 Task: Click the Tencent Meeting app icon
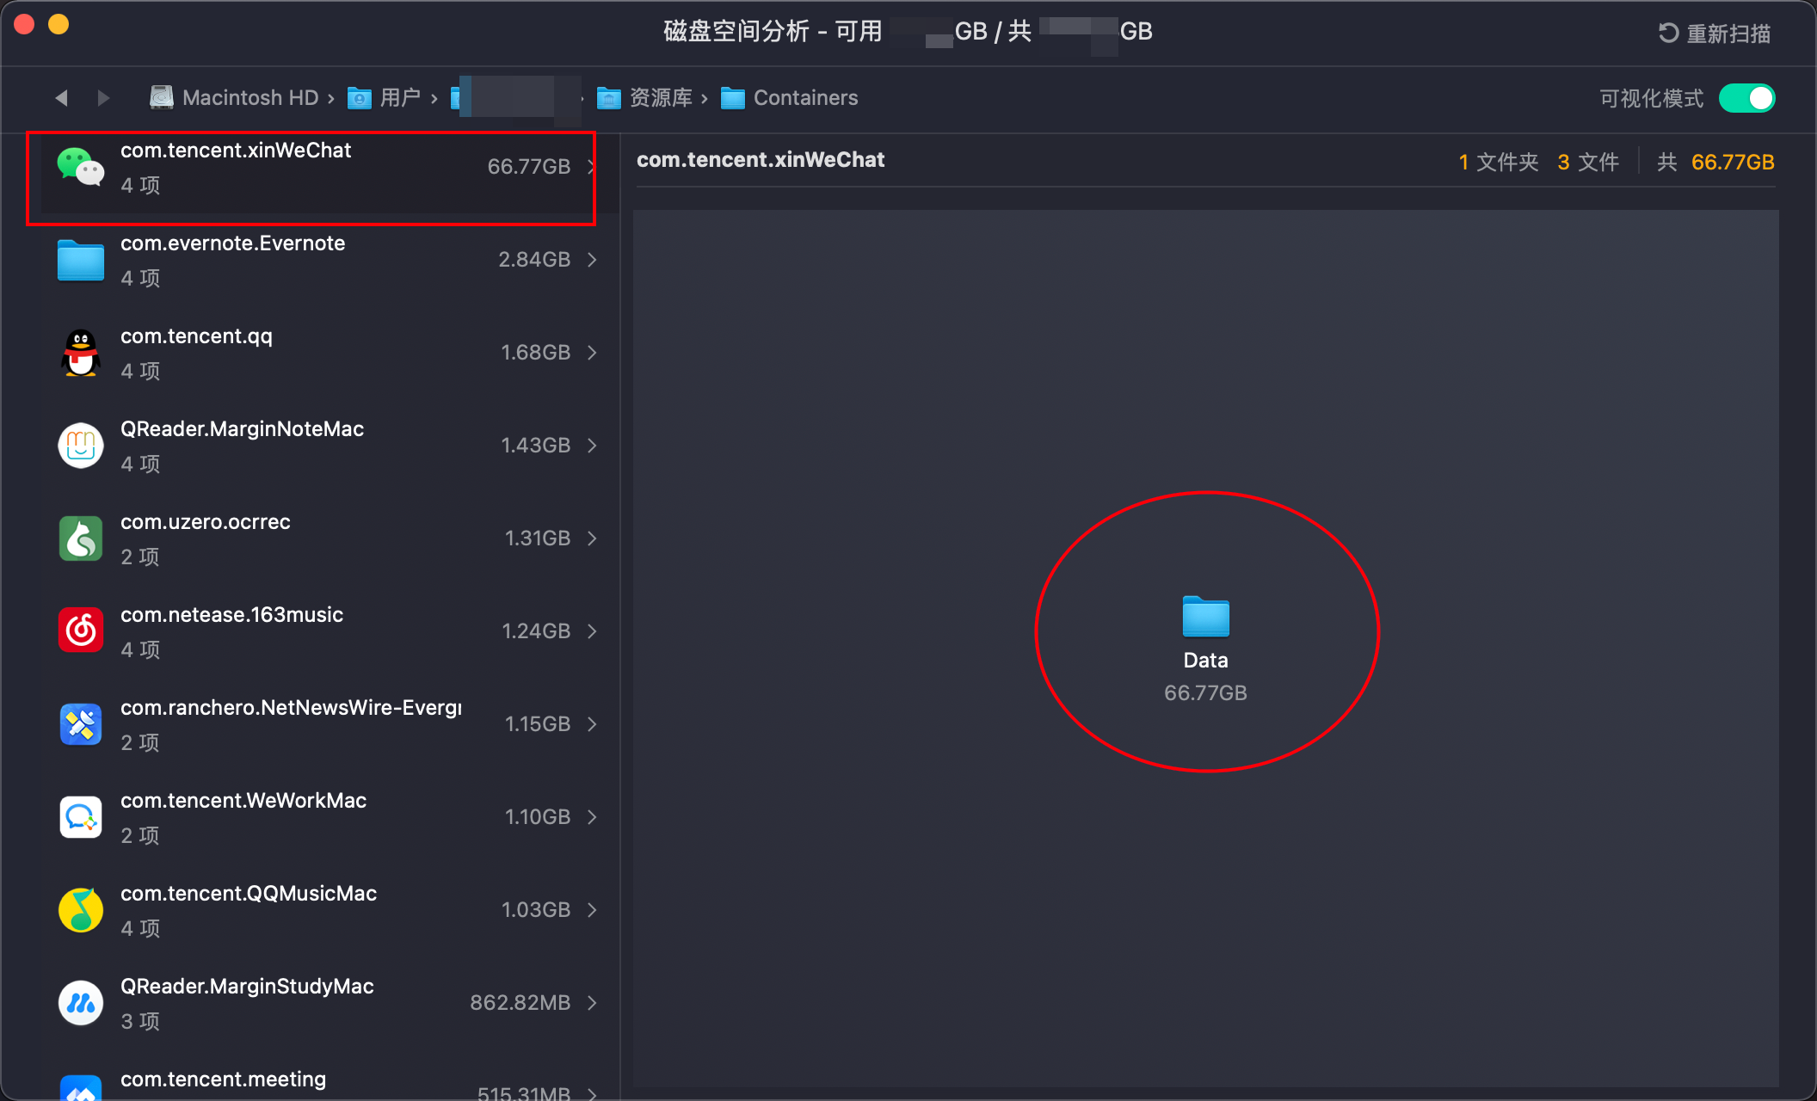tap(81, 1088)
